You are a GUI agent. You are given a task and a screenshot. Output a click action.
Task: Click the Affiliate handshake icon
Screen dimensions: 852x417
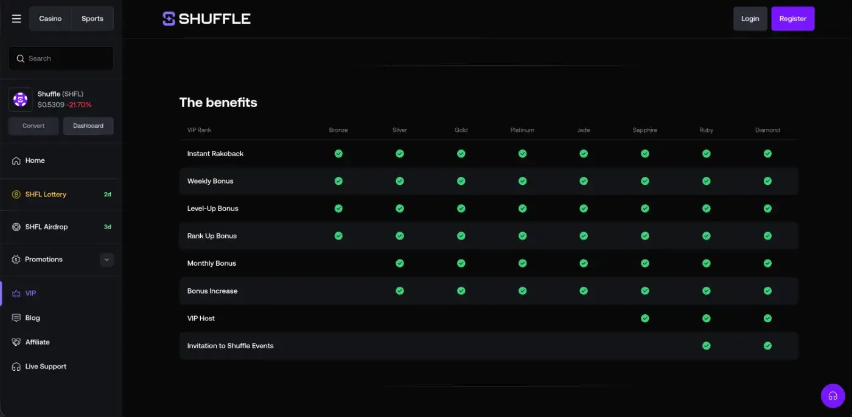tap(16, 342)
